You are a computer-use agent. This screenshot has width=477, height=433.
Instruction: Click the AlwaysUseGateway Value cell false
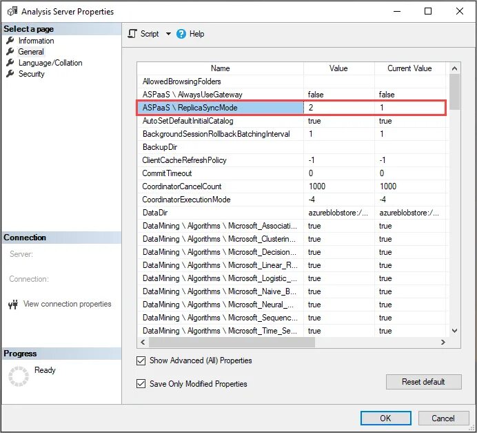coord(338,95)
